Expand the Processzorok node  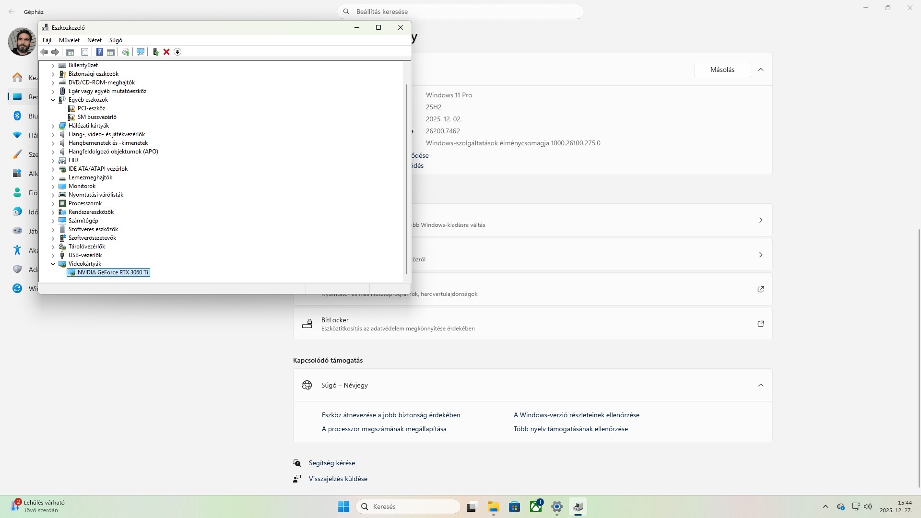[53, 203]
